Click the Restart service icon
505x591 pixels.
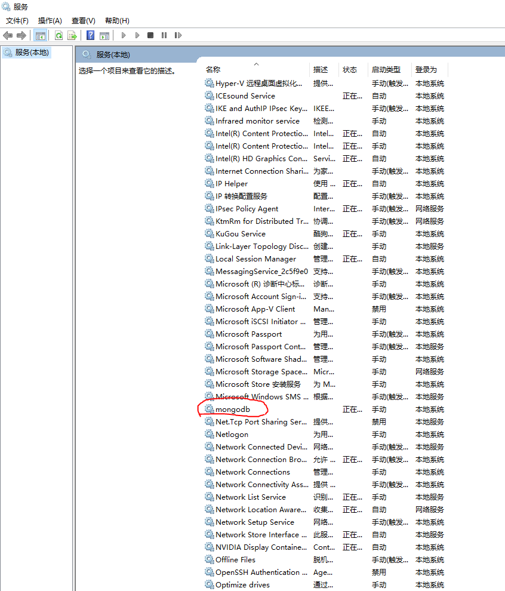coord(178,35)
